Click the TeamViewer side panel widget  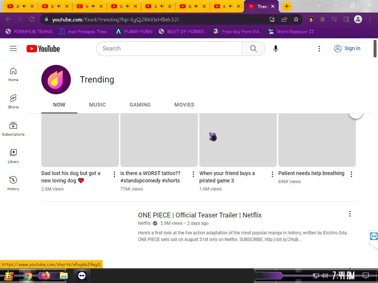[x=374, y=236]
